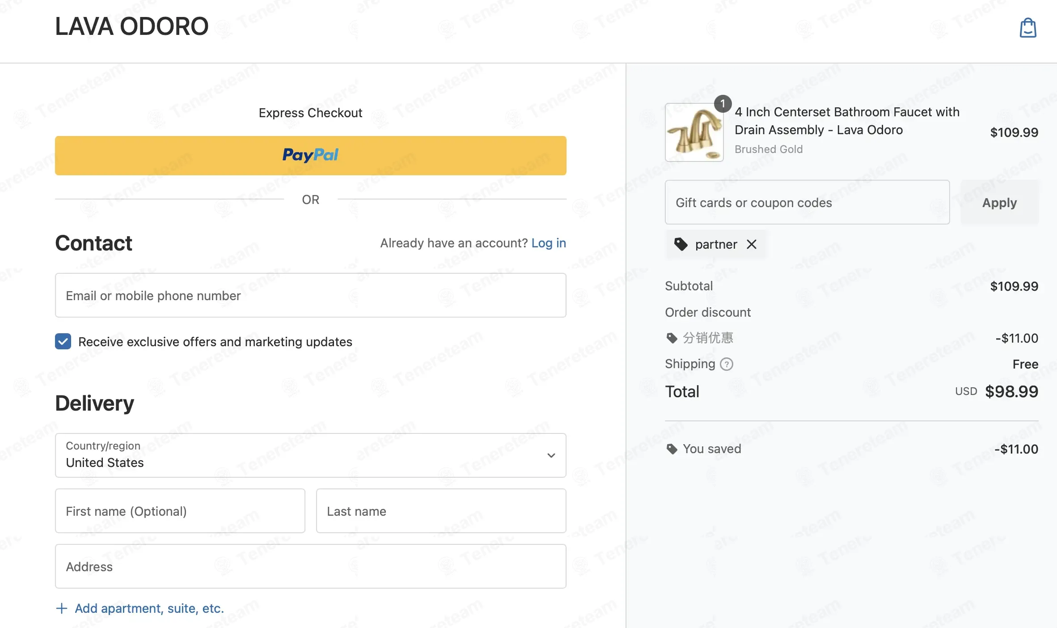The width and height of the screenshot is (1057, 628).
Task: Click the Delivery section heading
Action: point(95,403)
